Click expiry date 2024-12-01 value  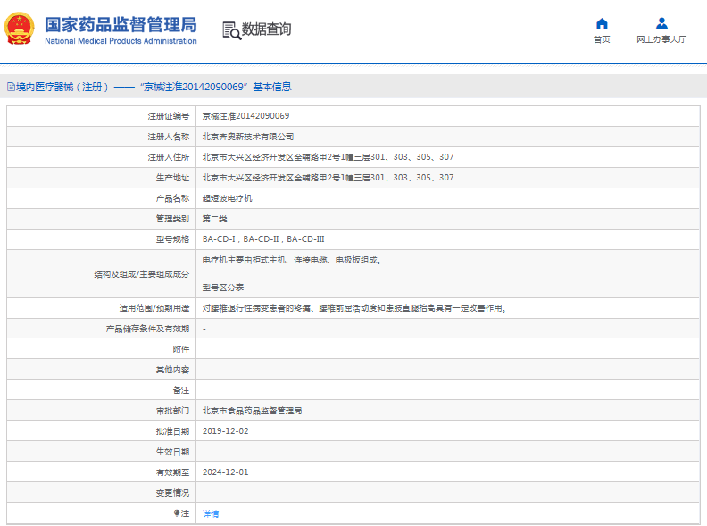[x=225, y=472]
